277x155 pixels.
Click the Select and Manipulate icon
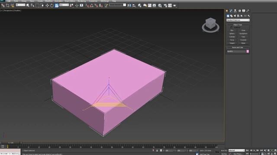pos(77,6)
